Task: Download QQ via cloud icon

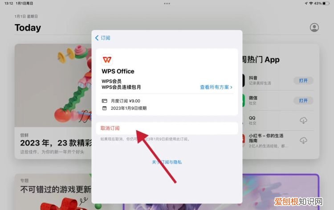Action: click(303, 120)
